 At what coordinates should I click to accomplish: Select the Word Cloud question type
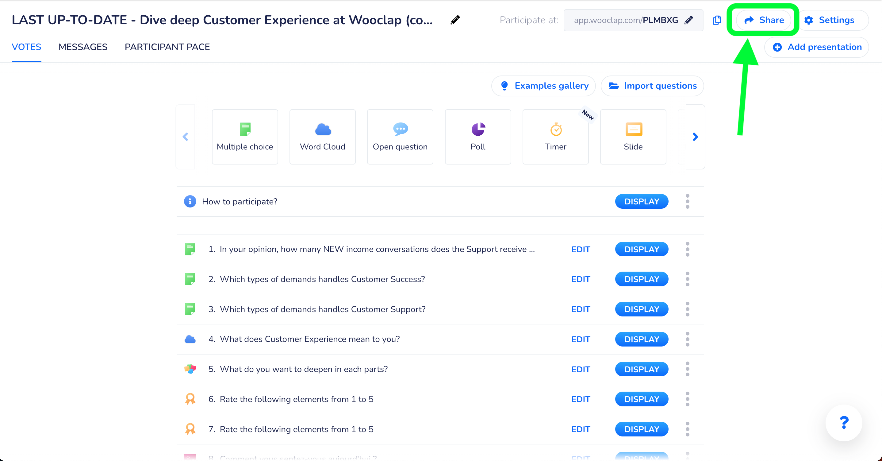pyautogui.click(x=322, y=136)
